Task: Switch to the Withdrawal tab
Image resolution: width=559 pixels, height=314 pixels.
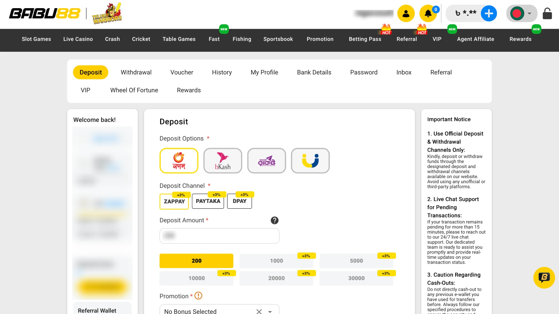Action: point(136,72)
